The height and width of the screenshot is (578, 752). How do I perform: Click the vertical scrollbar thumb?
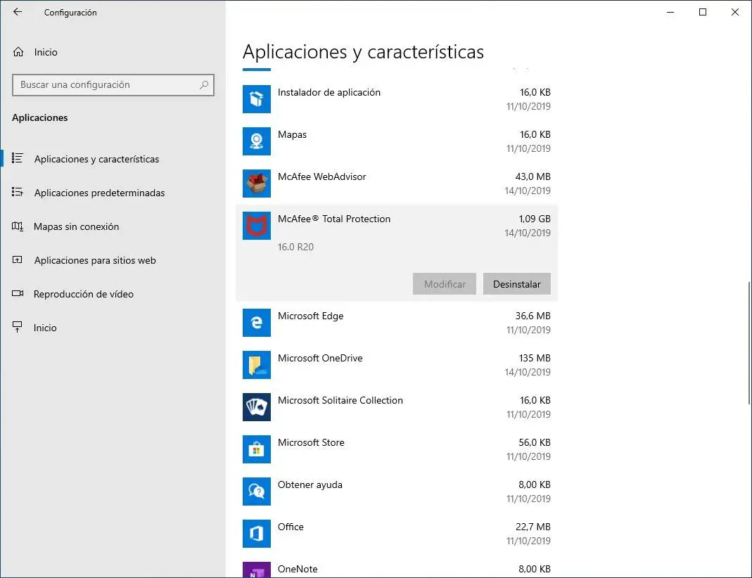[749, 342]
